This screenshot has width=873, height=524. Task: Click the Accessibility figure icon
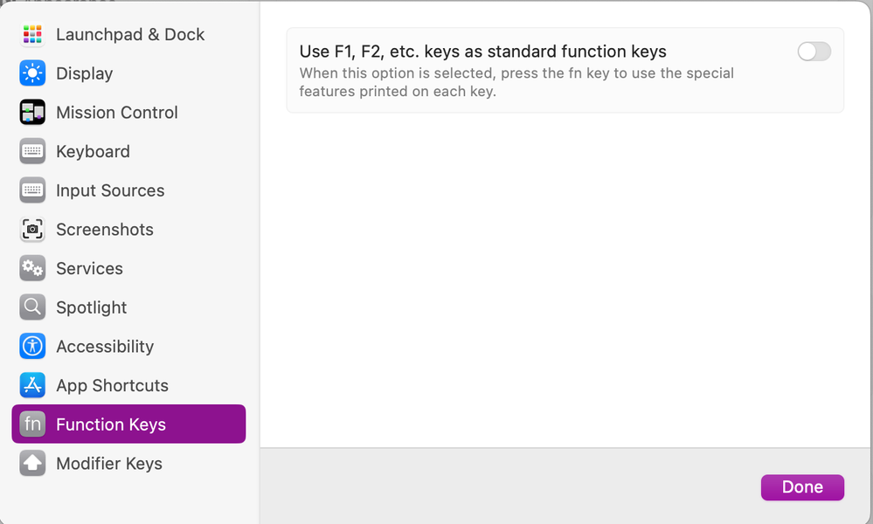32,347
